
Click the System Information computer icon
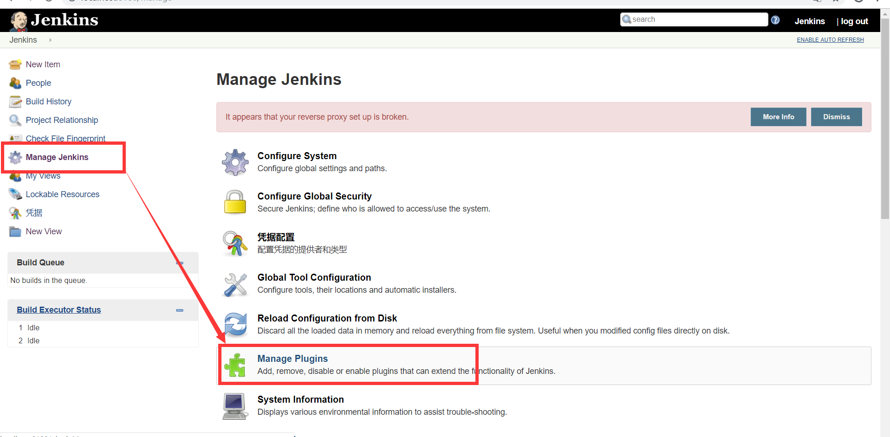pyautogui.click(x=235, y=406)
